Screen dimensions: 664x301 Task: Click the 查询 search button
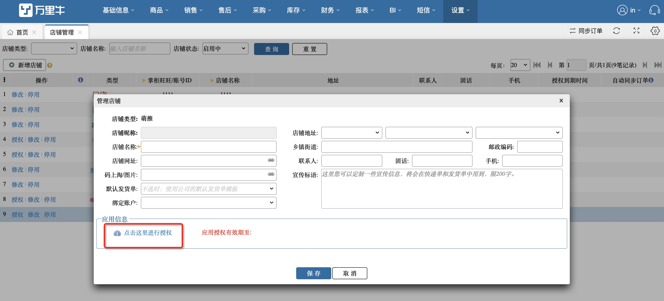(271, 49)
